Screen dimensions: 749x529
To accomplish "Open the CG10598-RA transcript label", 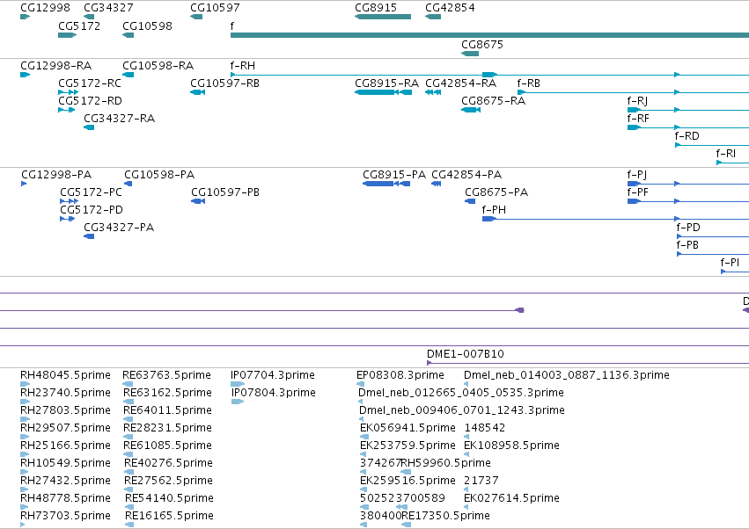I will [158, 65].
